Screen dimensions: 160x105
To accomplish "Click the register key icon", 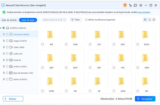I will pos(130,5).
